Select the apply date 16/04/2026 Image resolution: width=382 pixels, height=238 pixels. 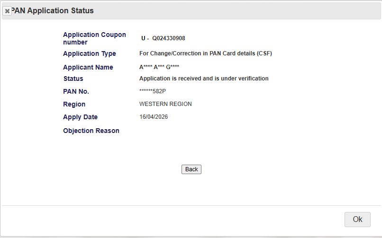click(154, 117)
